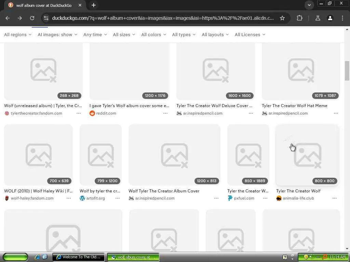This screenshot has width=350, height=262.
Task: Open the browser profile avatar
Action: tap(330, 18)
